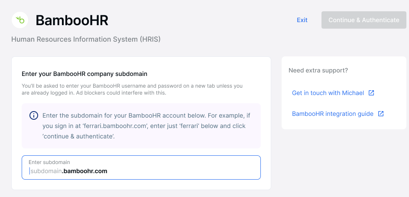Image resolution: width=409 pixels, height=197 pixels.
Task: Click the Continue & Authenticate button
Action: click(x=364, y=20)
